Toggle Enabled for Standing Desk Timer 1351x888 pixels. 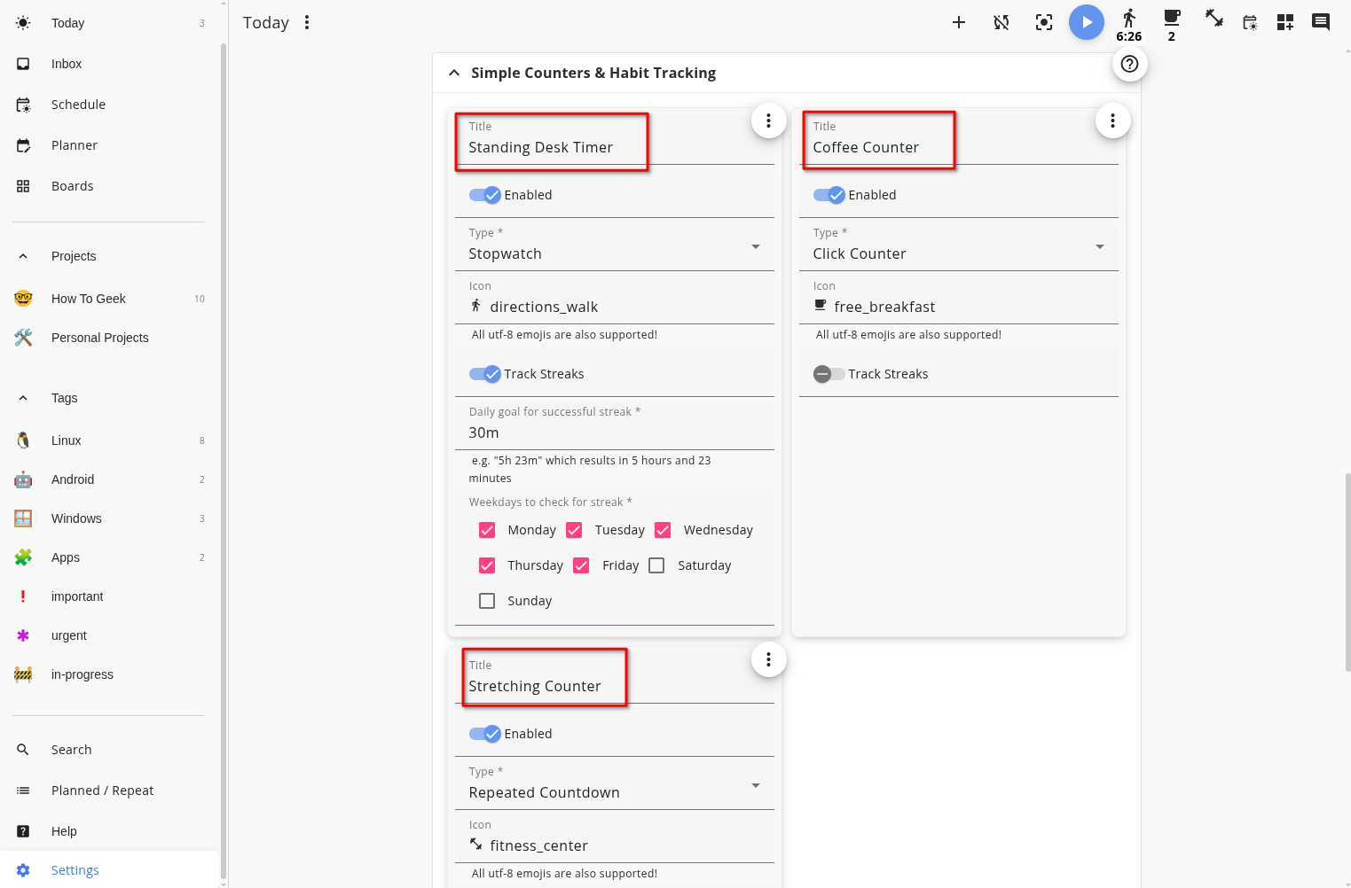pos(485,195)
